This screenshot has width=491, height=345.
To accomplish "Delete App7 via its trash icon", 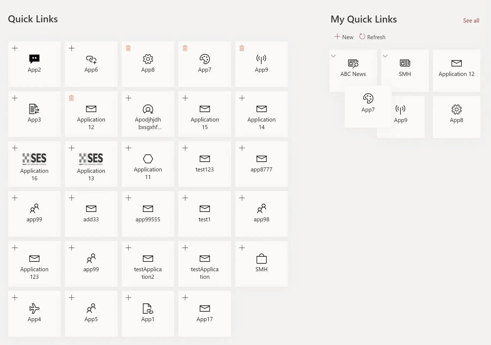I will click(x=185, y=48).
